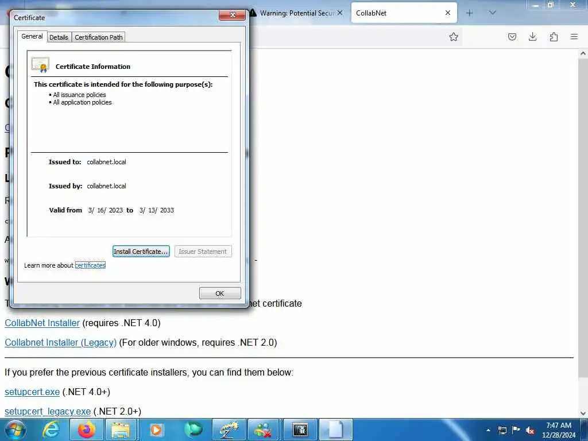Click the muted volume tray icon
588x441 pixels.
530,430
